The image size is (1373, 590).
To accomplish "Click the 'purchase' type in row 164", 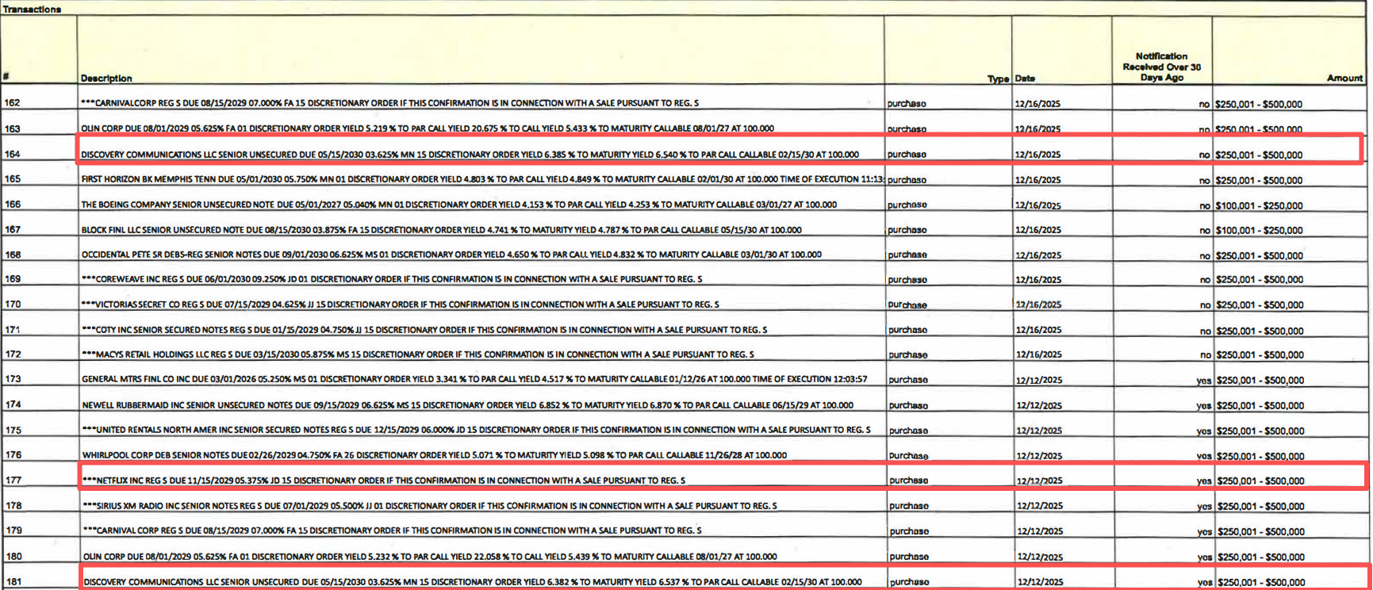I will [x=907, y=155].
